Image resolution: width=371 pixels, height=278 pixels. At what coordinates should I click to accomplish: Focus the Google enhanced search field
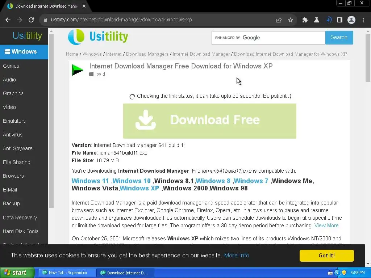pyautogui.click(x=268, y=38)
